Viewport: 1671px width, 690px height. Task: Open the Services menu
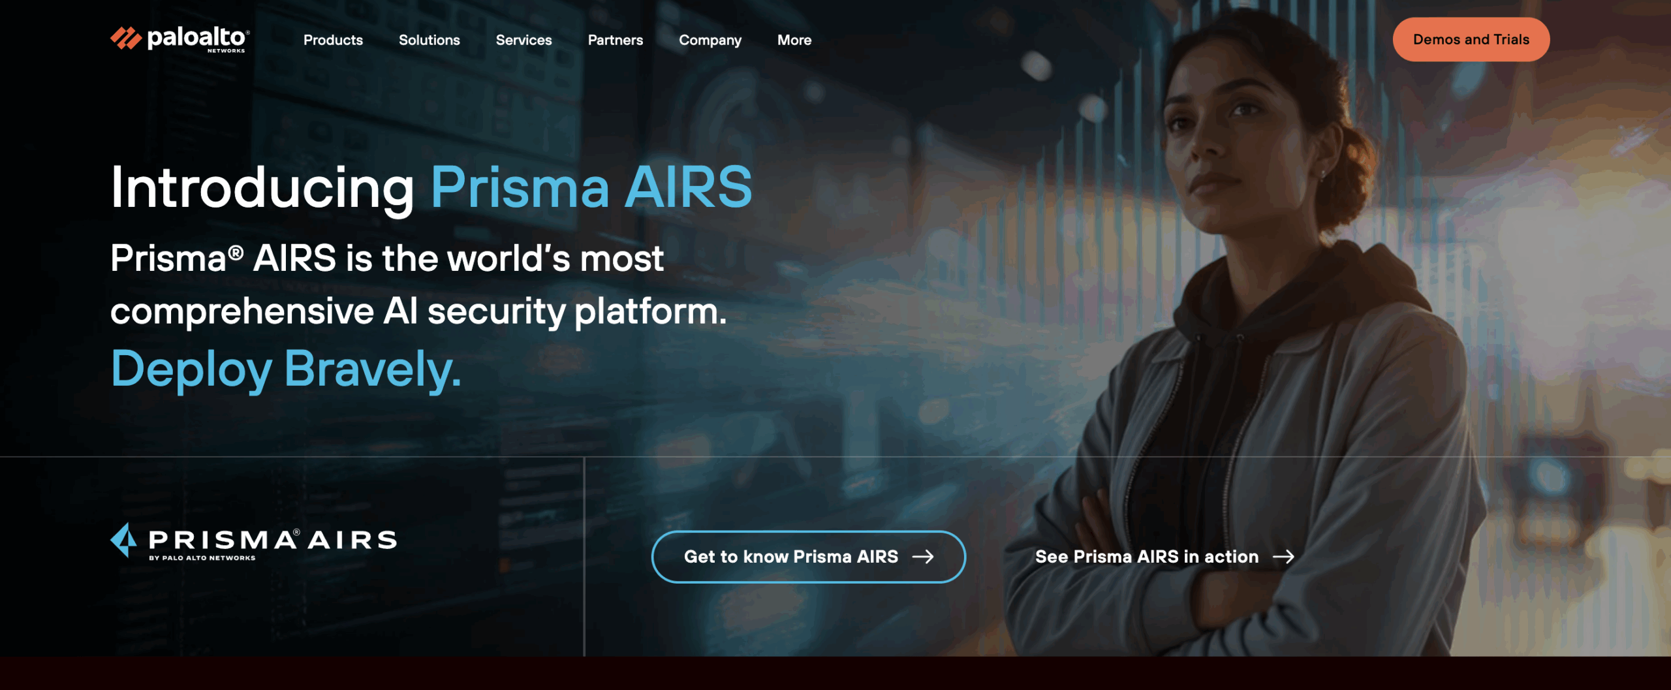tap(523, 40)
